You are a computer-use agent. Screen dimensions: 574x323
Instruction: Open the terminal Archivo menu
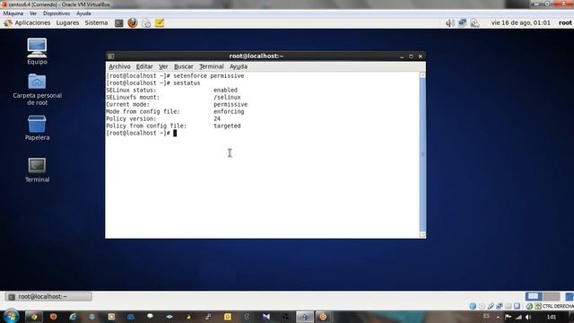(119, 66)
